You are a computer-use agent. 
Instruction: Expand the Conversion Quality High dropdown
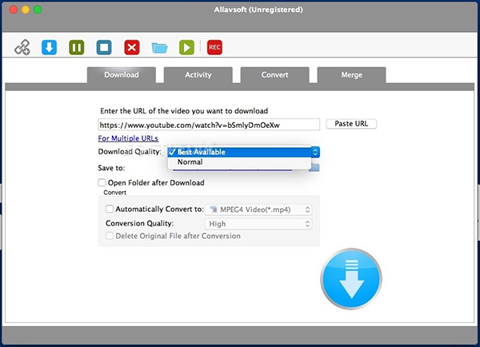258,224
